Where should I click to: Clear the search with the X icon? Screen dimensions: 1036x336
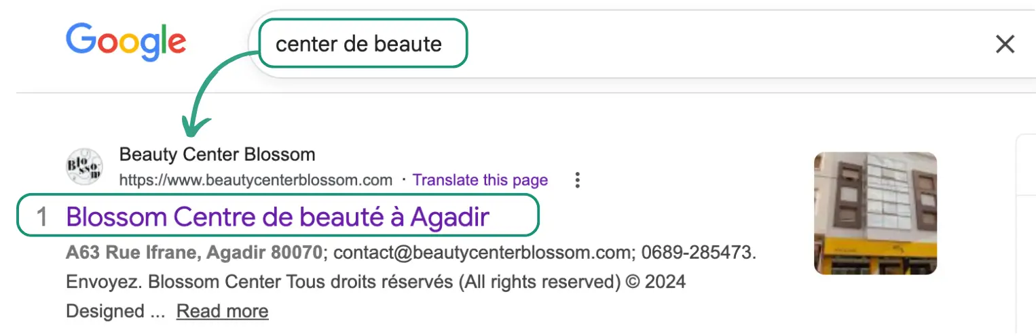click(x=1004, y=45)
